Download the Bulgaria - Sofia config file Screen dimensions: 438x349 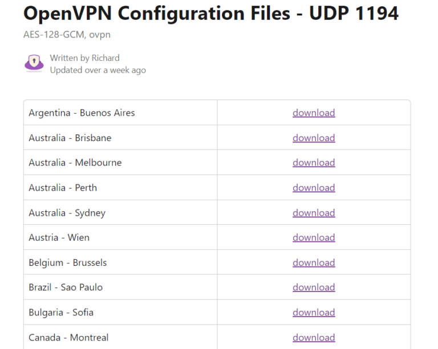(314, 313)
